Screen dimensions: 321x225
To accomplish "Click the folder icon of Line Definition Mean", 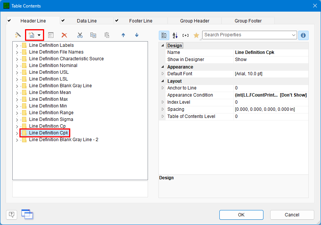I will 24,92.
